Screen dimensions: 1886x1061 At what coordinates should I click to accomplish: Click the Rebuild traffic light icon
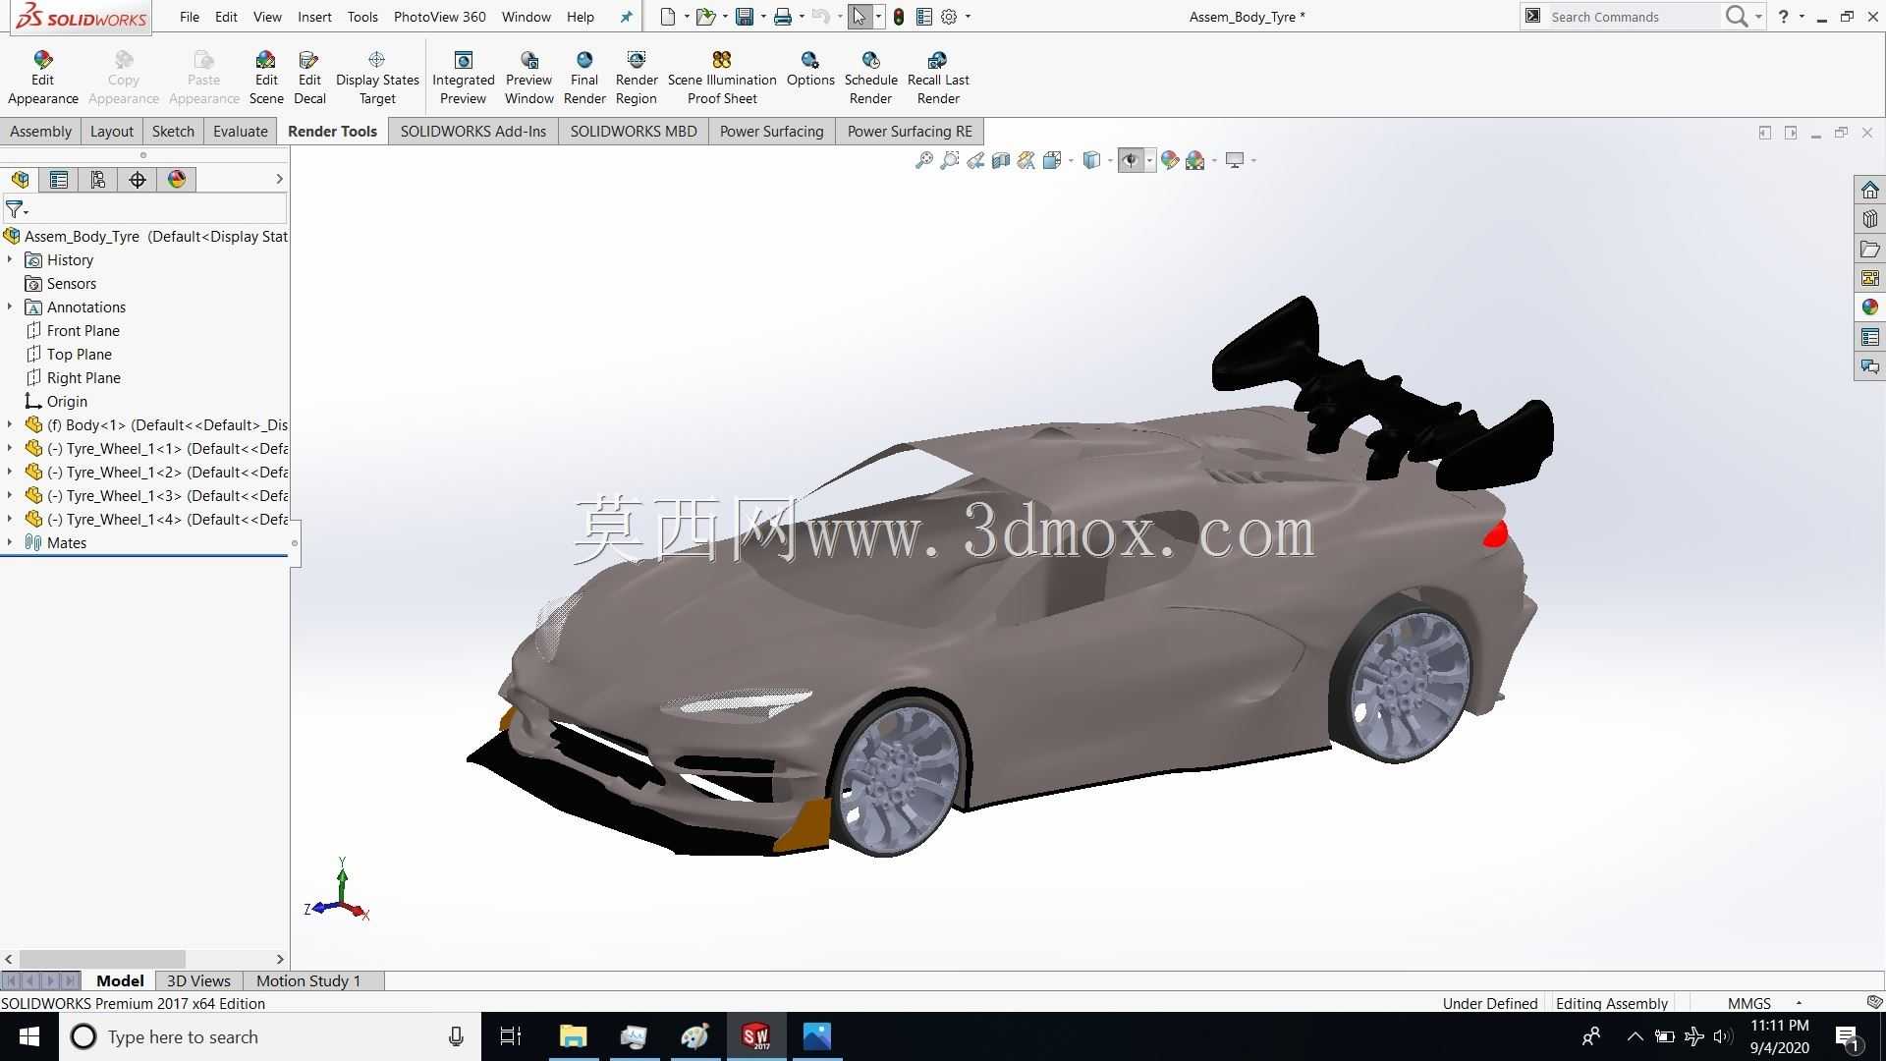tap(899, 17)
